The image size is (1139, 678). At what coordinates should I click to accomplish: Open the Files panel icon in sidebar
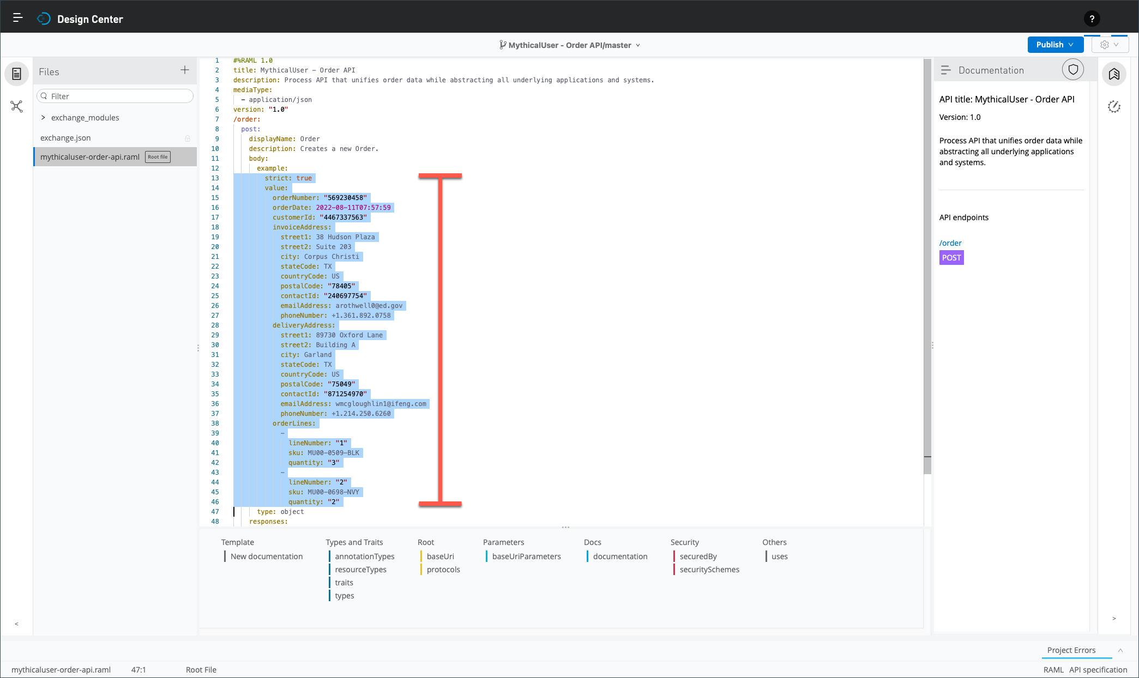tap(17, 74)
